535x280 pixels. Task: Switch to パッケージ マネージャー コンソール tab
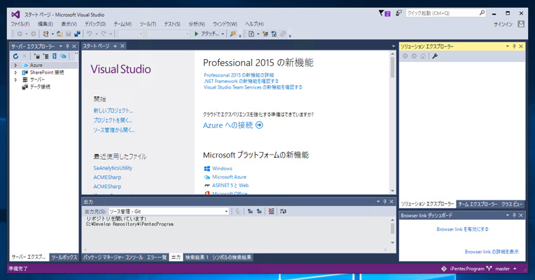(x=113, y=257)
